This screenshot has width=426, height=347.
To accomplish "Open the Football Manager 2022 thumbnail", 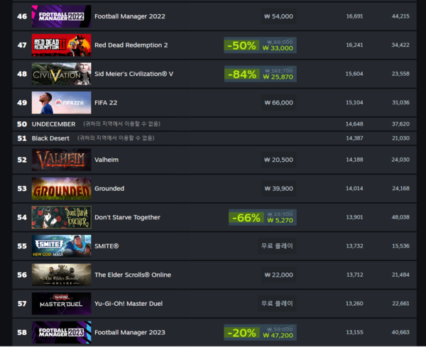I will tap(61, 16).
